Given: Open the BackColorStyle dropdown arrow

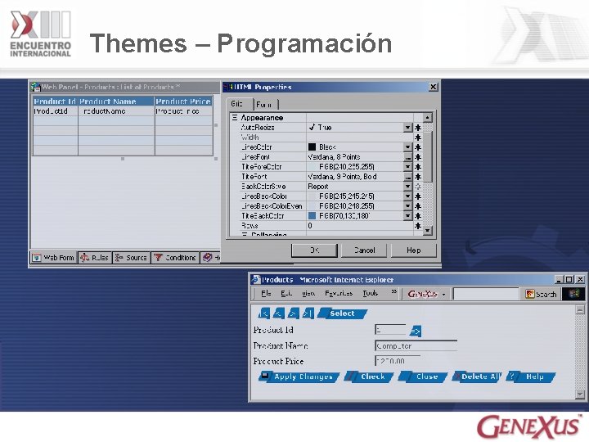Looking at the screenshot, I should 408,187.
